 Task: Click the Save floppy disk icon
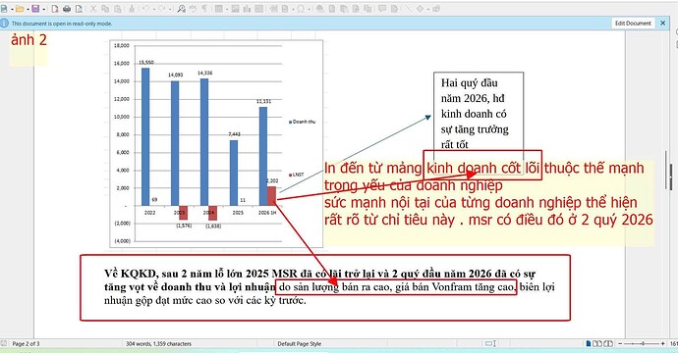coord(35,9)
